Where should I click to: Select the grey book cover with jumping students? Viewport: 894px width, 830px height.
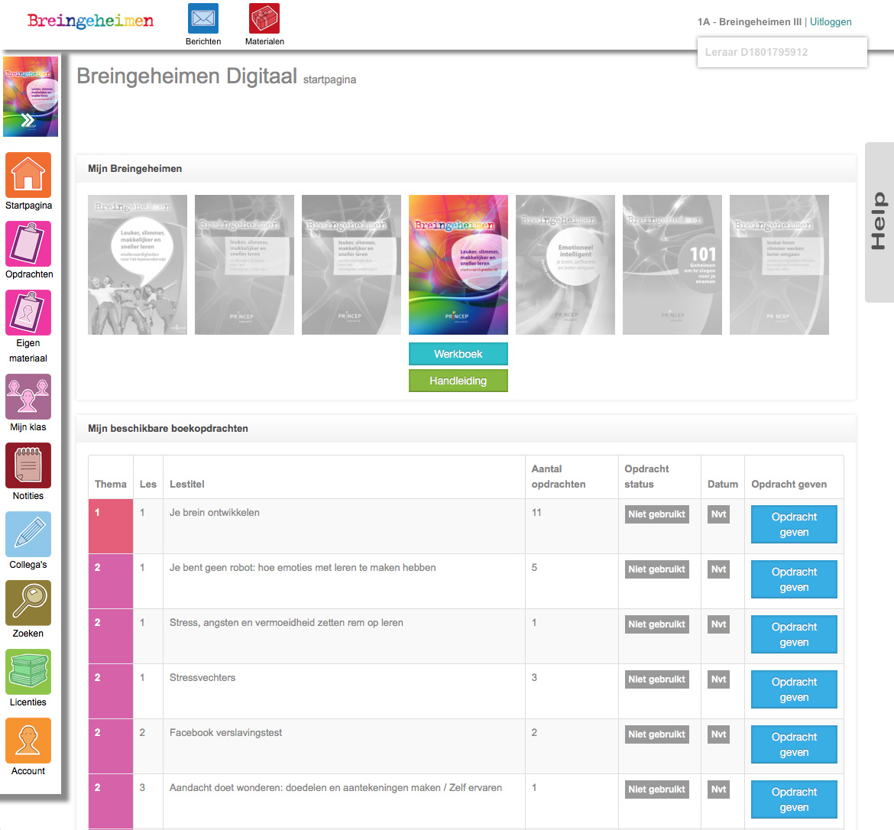(138, 264)
